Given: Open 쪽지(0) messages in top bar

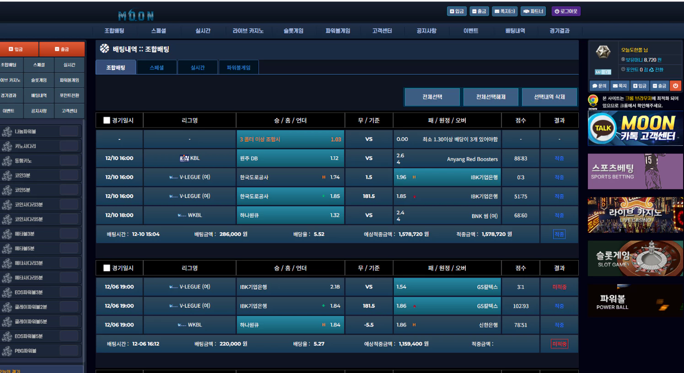Looking at the screenshot, I should coord(505,11).
